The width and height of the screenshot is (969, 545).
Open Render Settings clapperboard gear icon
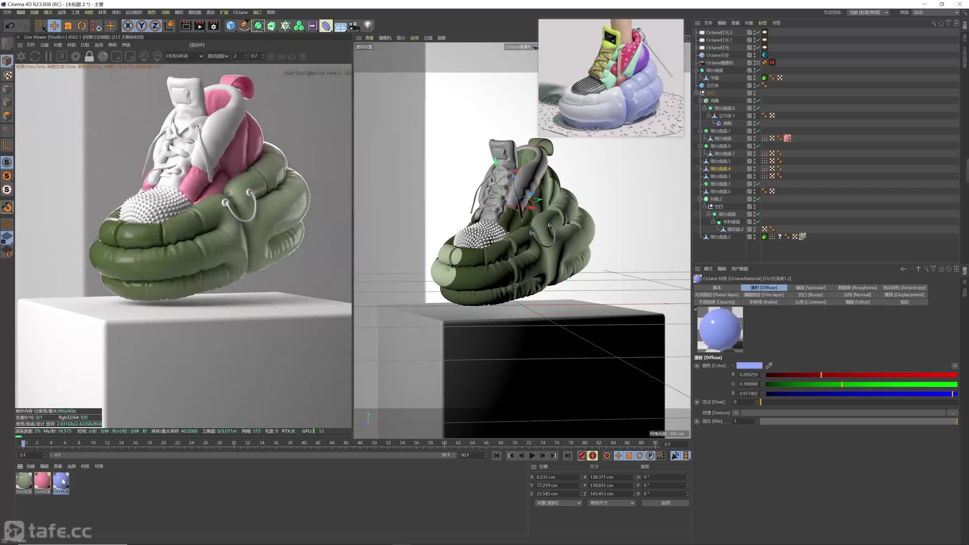tap(214, 26)
